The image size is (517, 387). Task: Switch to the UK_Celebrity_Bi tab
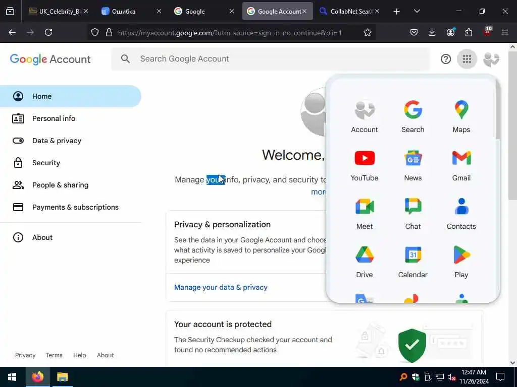tap(59, 11)
